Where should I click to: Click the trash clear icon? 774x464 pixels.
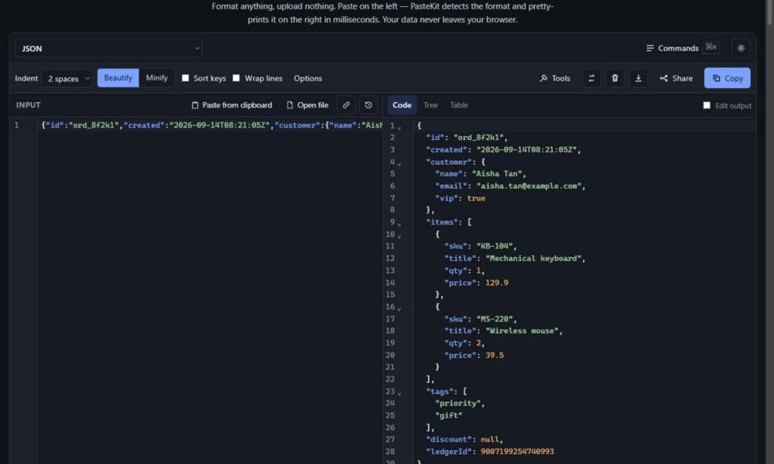(x=615, y=78)
